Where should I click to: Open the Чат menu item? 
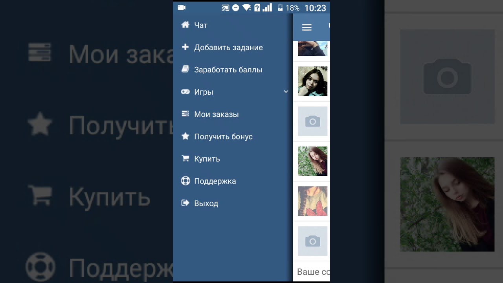coord(233,25)
